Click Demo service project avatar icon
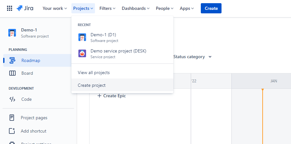 coord(82,53)
